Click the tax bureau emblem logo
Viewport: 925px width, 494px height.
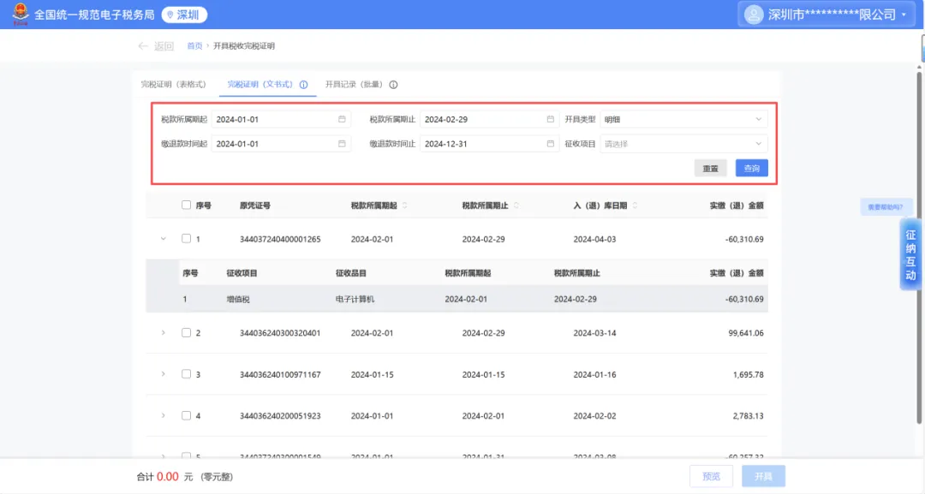[21, 14]
